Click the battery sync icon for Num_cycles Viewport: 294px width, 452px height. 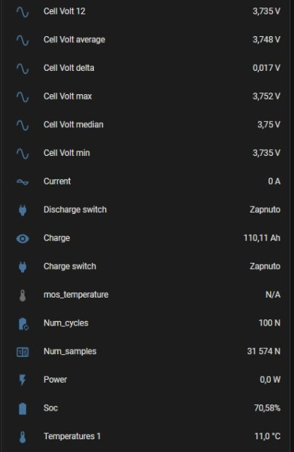point(23,323)
